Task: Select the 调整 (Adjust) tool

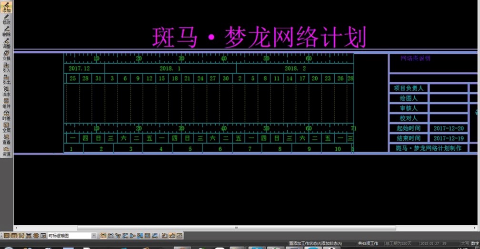Action: (6, 43)
